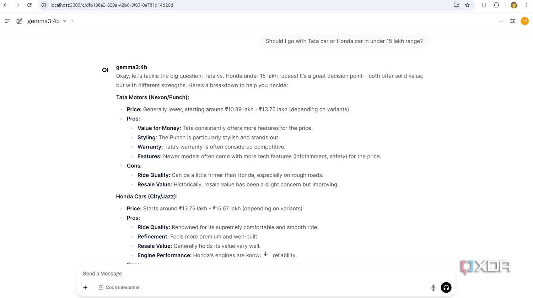Click the Value for Money bullet text
This screenshot has height=298, width=533.
[225, 128]
